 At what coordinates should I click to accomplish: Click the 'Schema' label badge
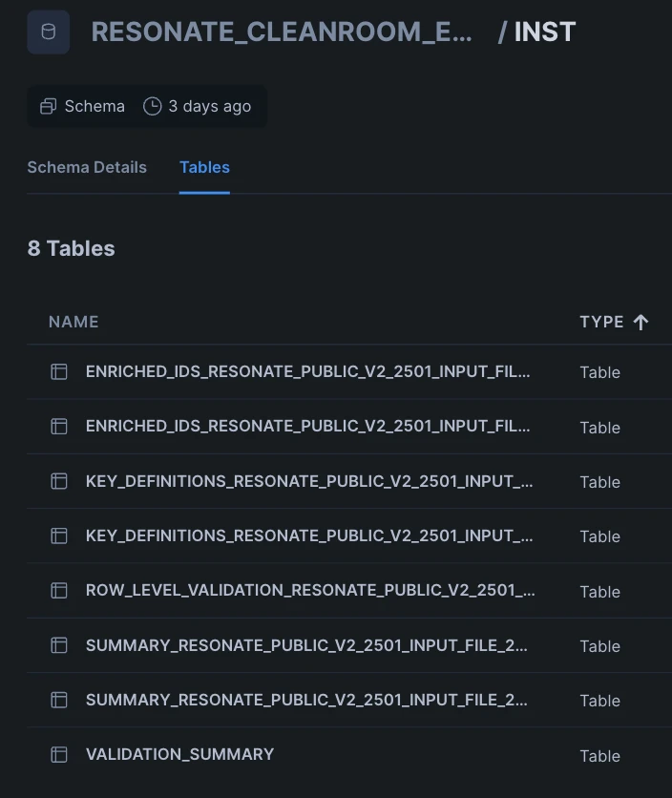(x=94, y=106)
